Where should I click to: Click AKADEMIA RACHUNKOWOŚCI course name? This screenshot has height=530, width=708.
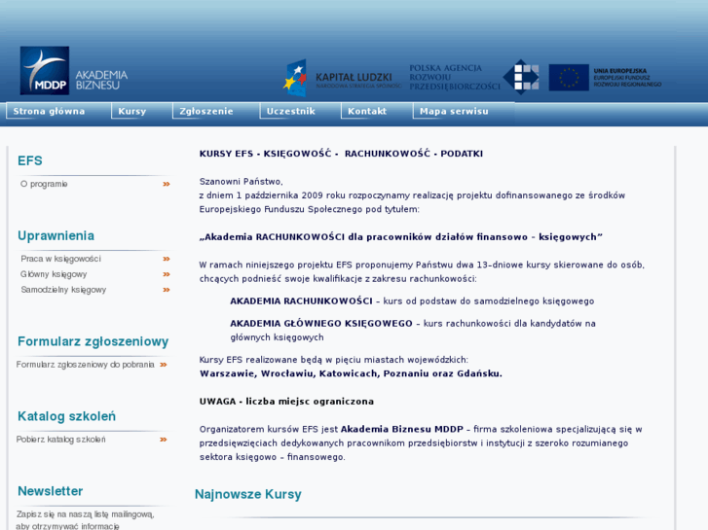coord(301,300)
